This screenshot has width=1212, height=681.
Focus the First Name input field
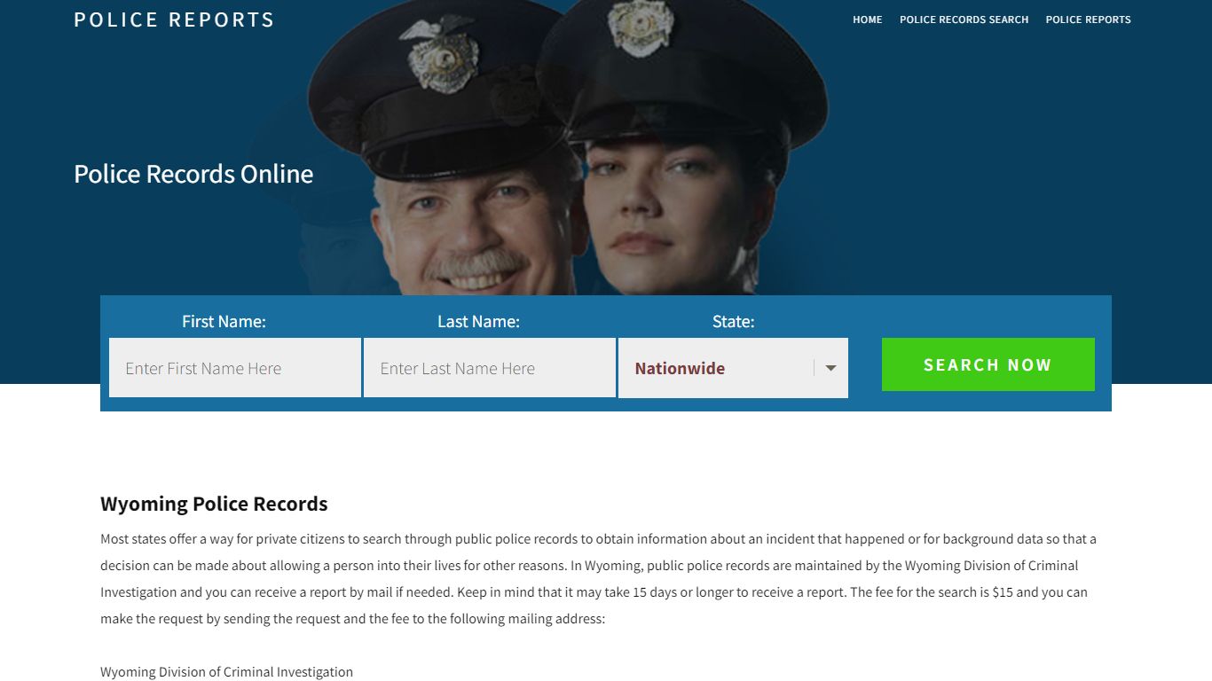pos(235,368)
